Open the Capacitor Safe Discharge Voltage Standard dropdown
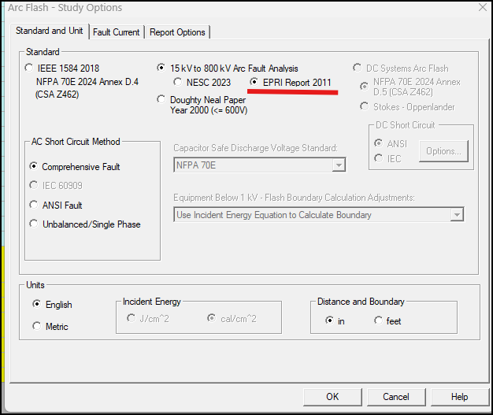 tap(339, 165)
